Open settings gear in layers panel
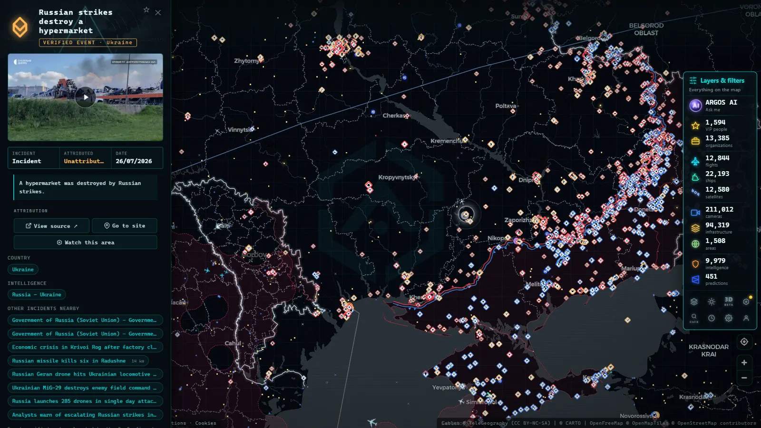The image size is (761, 428). click(x=729, y=318)
